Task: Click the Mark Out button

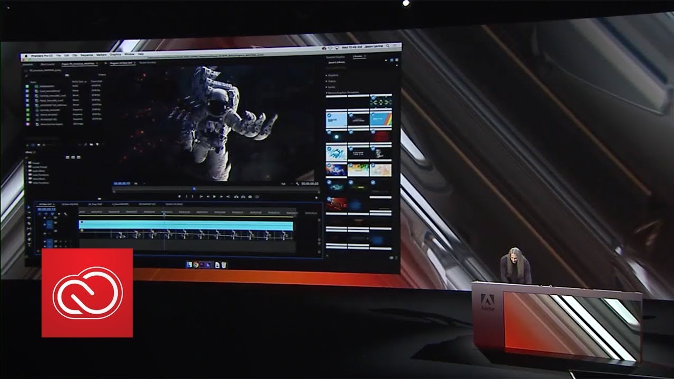Action: point(193,196)
